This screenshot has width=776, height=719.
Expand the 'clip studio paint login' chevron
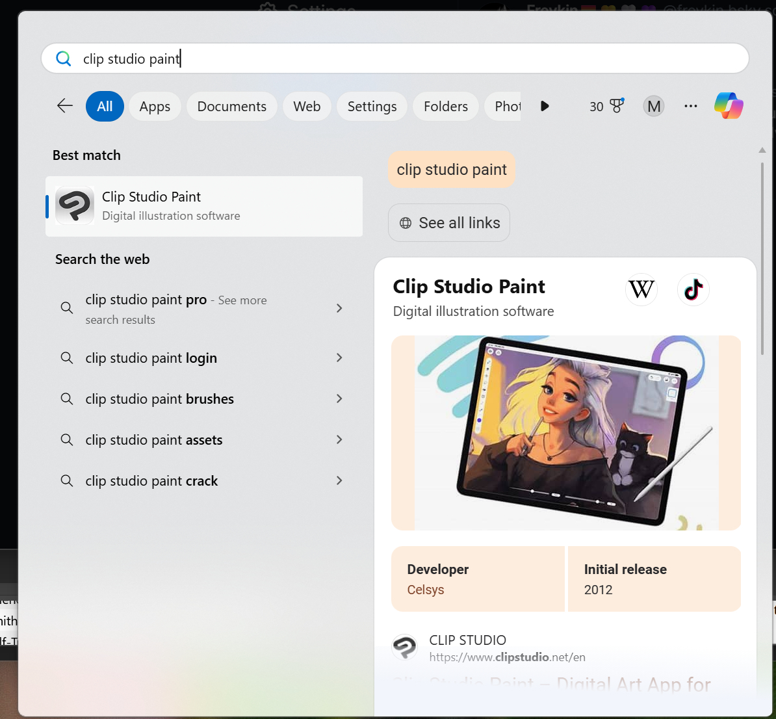tap(339, 358)
